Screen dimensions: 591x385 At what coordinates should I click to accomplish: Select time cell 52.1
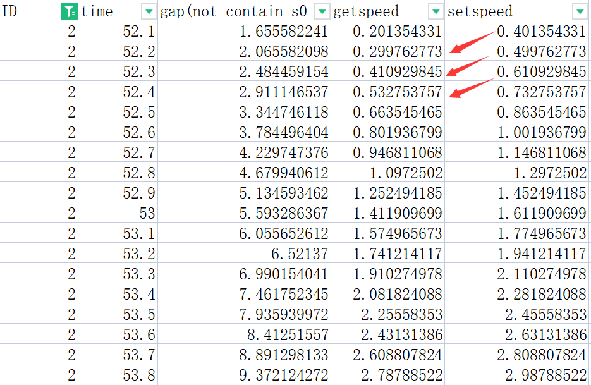[x=118, y=31]
